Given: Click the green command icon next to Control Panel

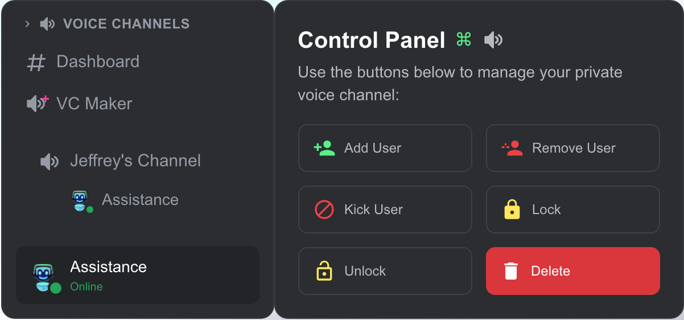Looking at the screenshot, I should 464,40.
